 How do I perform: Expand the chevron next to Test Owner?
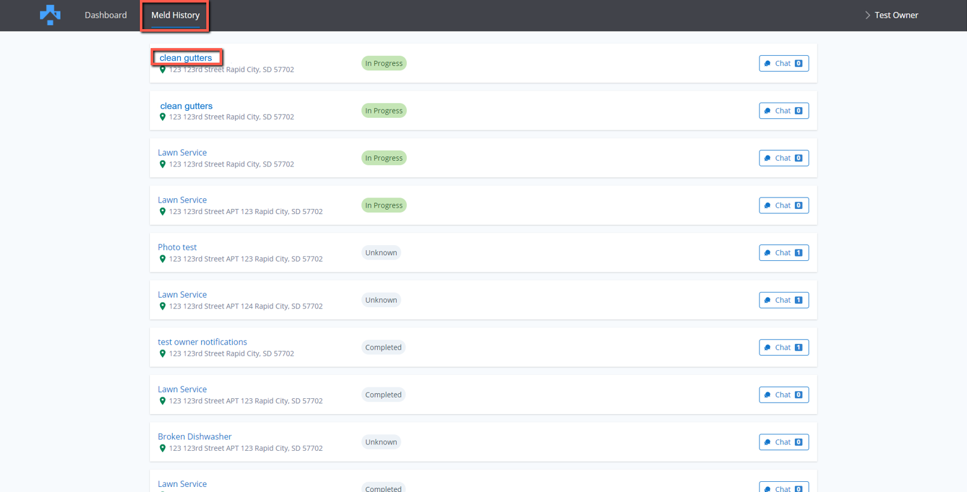tap(867, 15)
